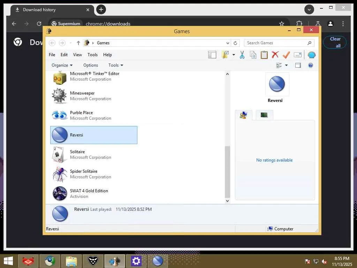Open the folder options dropdown arrow
The image size is (357, 268).
click(234, 55)
